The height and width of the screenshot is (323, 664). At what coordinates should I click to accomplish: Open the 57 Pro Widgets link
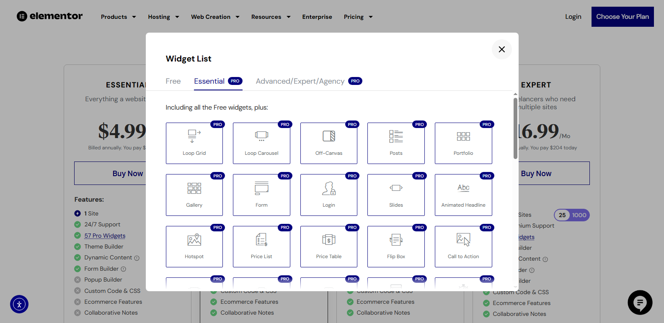click(x=105, y=236)
